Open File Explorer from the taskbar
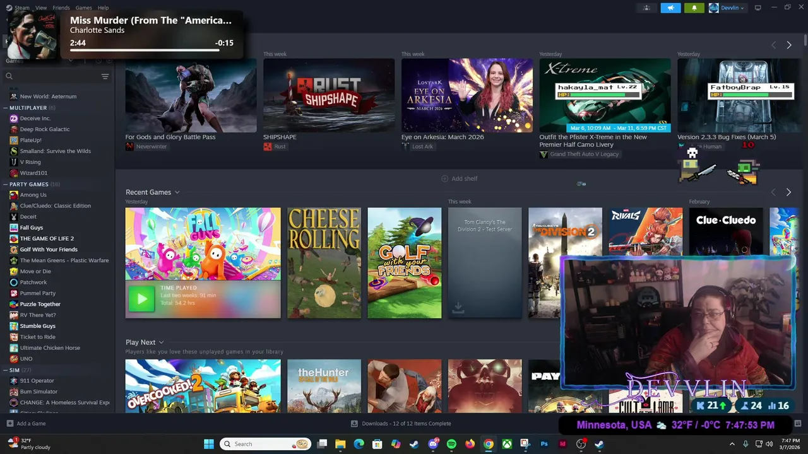This screenshot has width=808, height=454. click(x=340, y=444)
